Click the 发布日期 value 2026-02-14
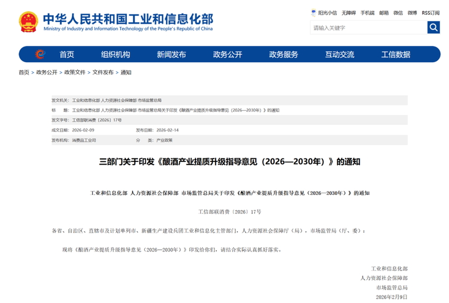The height and width of the screenshot is (303, 449). (167, 130)
